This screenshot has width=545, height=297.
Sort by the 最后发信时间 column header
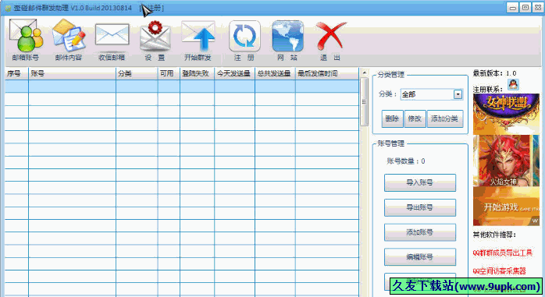pos(327,73)
